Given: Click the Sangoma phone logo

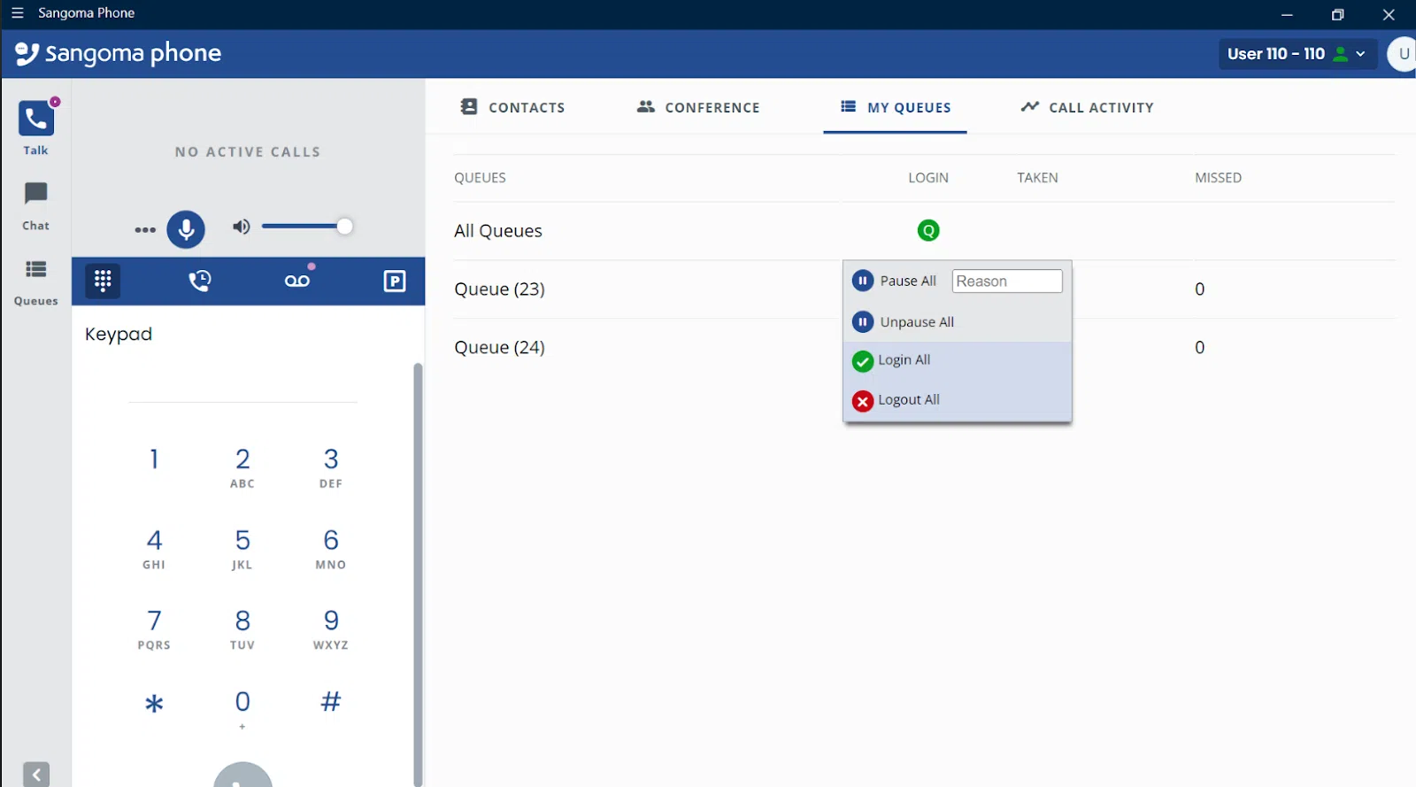Looking at the screenshot, I should tap(118, 54).
